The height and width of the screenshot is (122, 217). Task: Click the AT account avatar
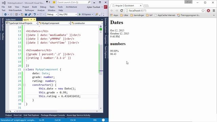pos(105,7)
